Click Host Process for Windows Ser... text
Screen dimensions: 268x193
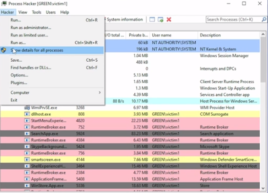pyautogui.click(x=228, y=101)
